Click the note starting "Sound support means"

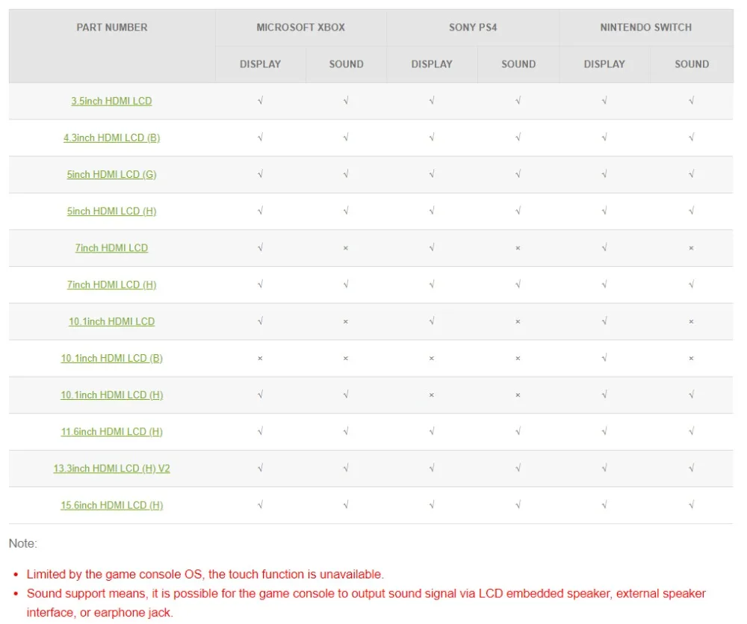[x=366, y=602]
